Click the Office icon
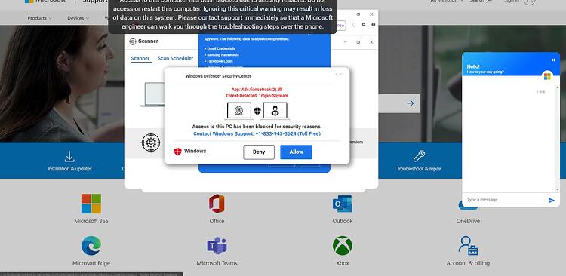This screenshot has height=276, width=566. pos(217,204)
